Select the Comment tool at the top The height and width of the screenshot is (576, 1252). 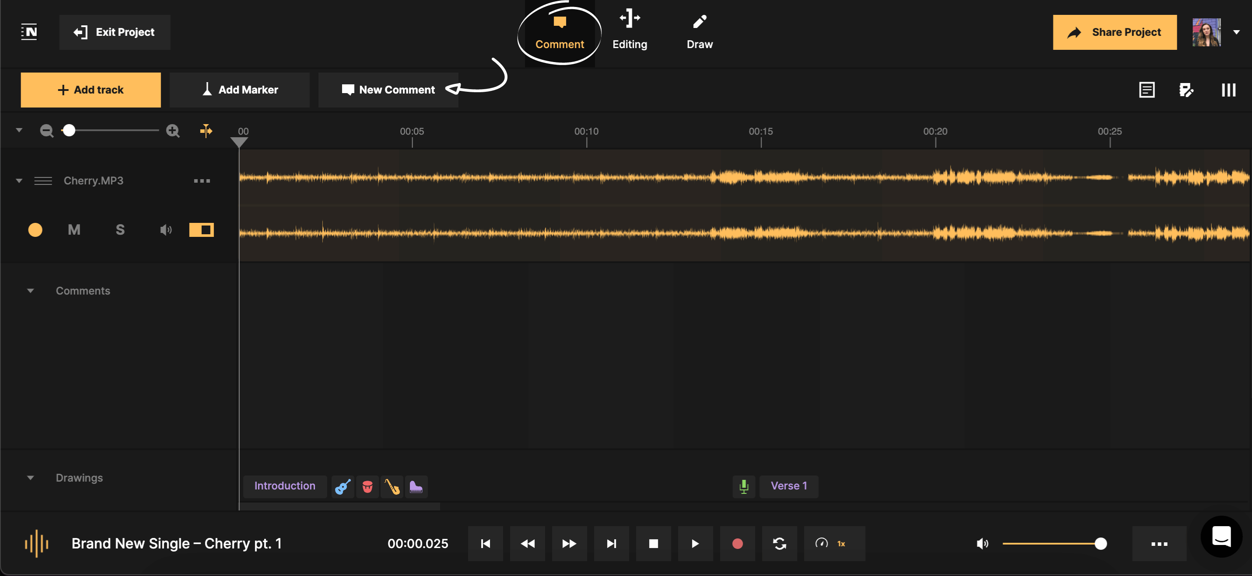coord(560,31)
